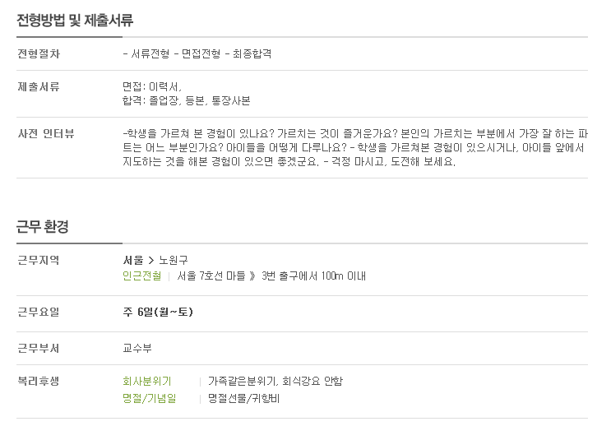Select the 사전 인터뷰 row label
Viewport: 611px width, 440px height.
coord(45,134)
